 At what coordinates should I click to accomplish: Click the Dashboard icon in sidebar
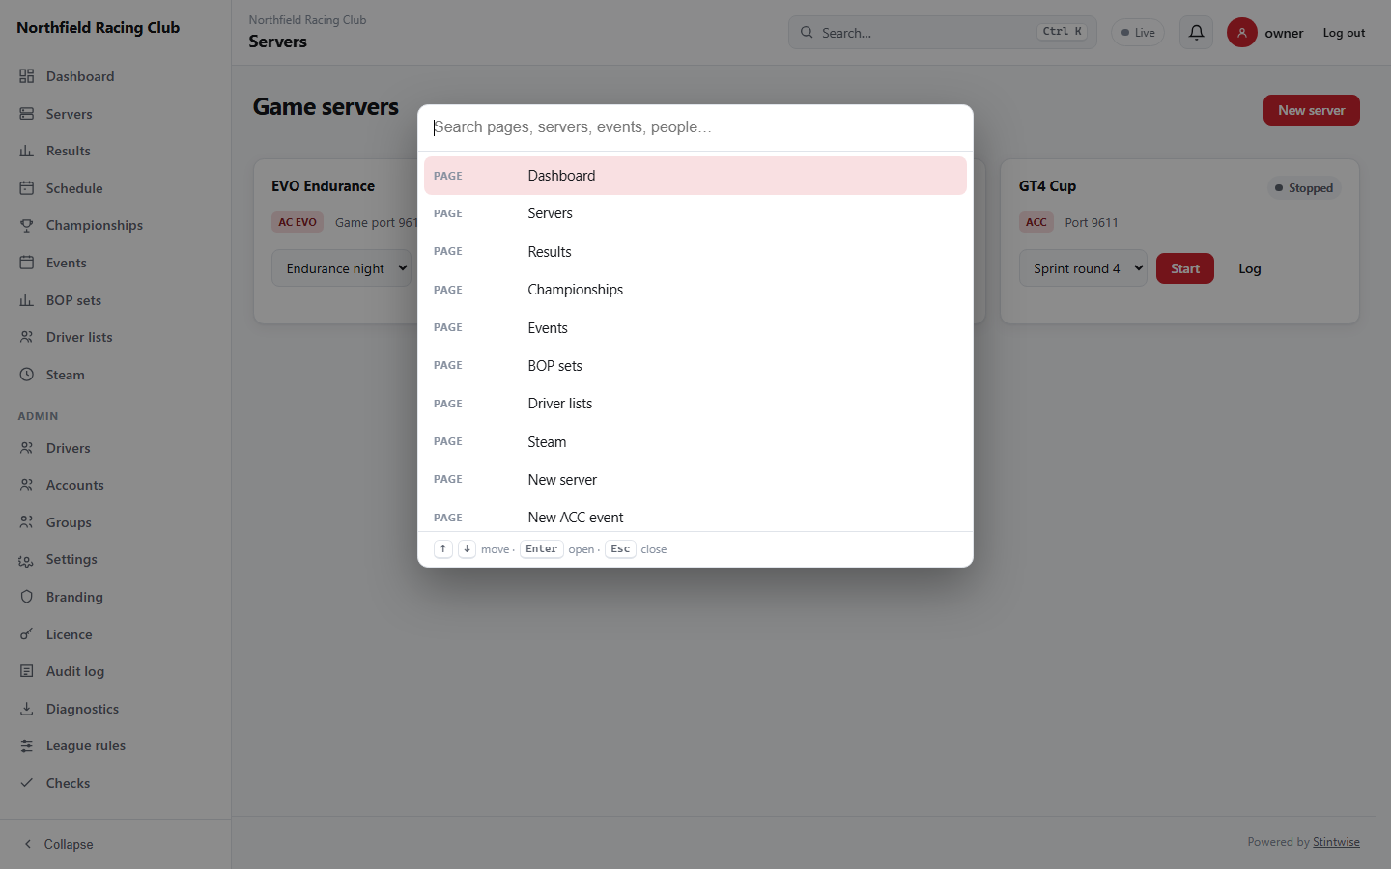[27, 76]
